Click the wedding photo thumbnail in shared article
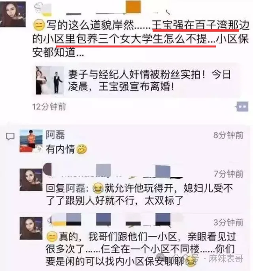This screenshot has height=271, width=253. [50, 80]
